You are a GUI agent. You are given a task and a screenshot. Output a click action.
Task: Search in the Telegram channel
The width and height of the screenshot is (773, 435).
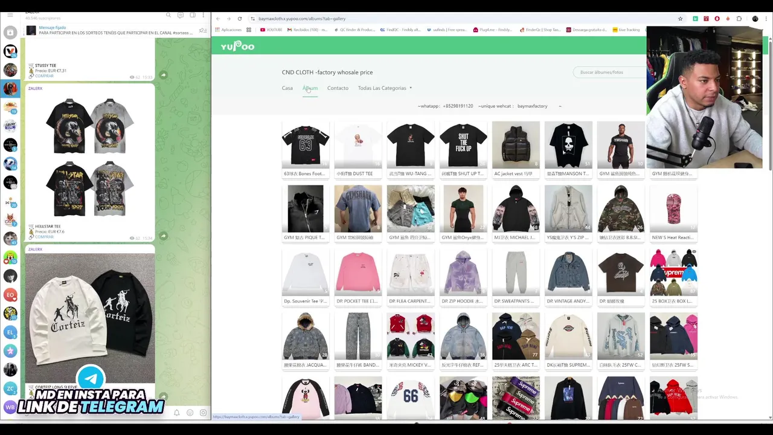(x=169, y=15)
